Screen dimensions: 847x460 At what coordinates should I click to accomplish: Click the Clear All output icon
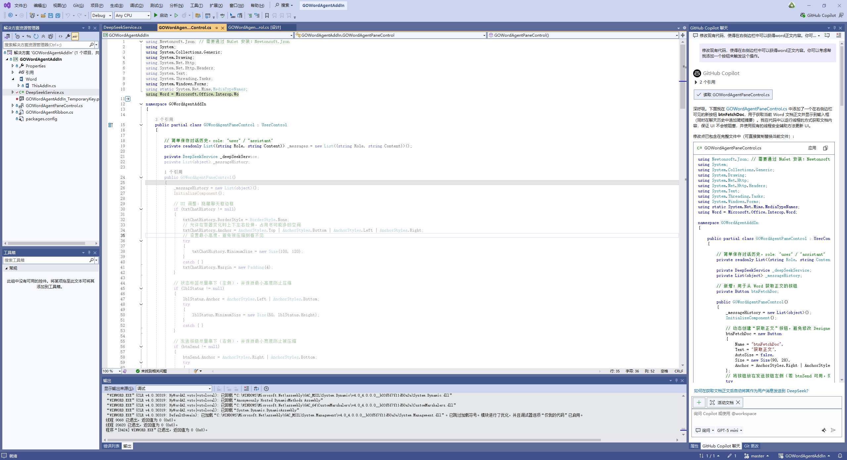tap(246, 389)
